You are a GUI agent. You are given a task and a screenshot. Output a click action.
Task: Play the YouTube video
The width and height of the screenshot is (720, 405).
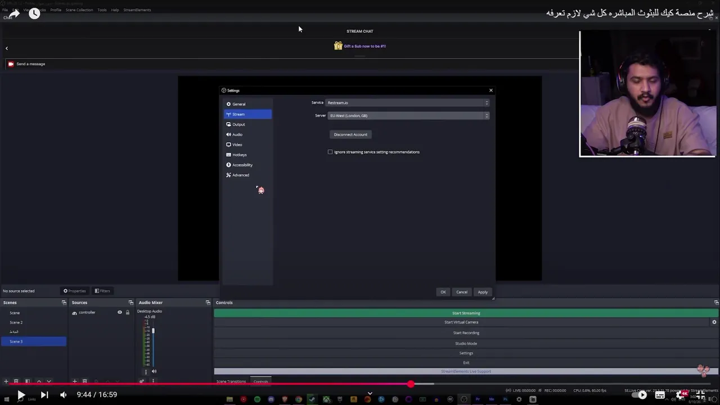point(20,395)
